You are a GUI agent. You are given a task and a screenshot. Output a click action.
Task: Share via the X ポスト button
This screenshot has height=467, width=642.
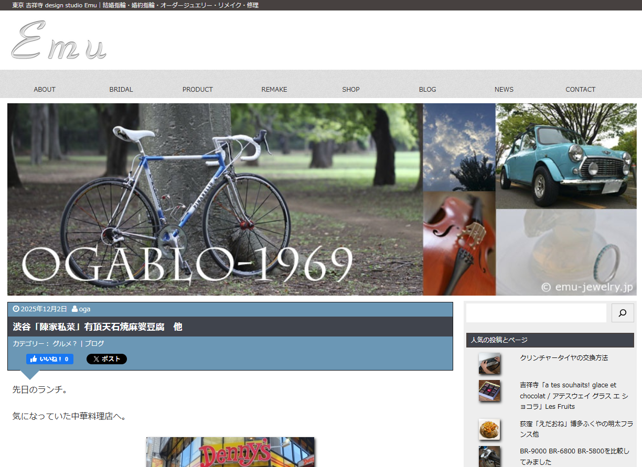(x=106, y=359)
